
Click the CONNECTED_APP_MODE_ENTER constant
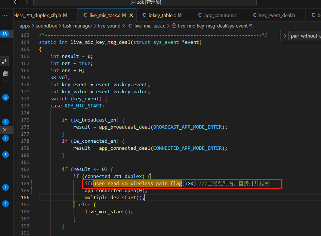pos(187,148)
